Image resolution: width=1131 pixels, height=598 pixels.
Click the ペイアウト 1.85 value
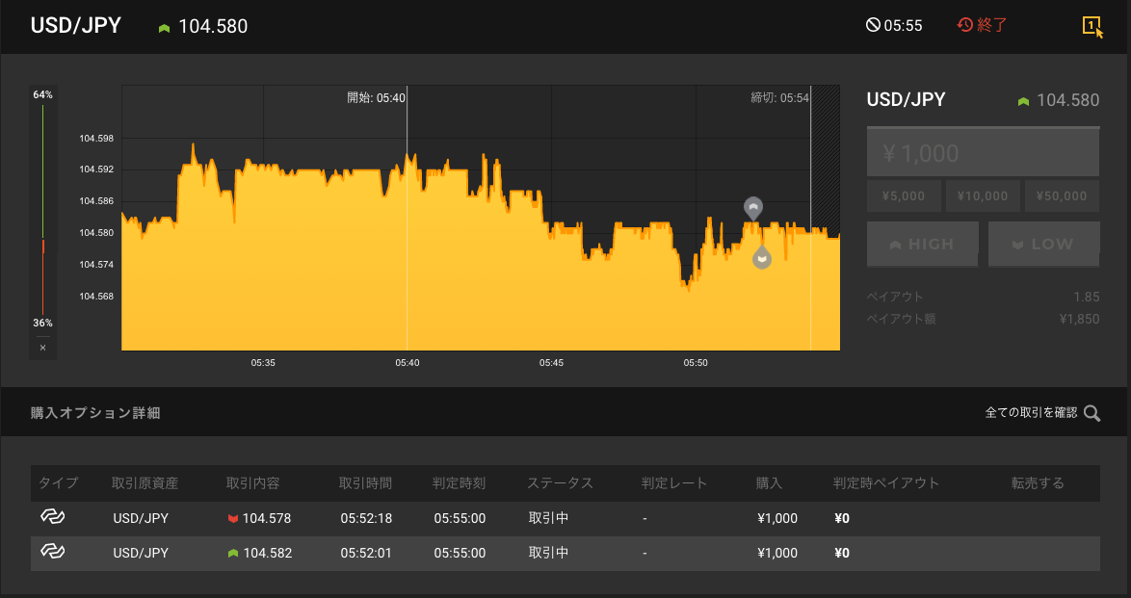click(x=1087, y=297)
